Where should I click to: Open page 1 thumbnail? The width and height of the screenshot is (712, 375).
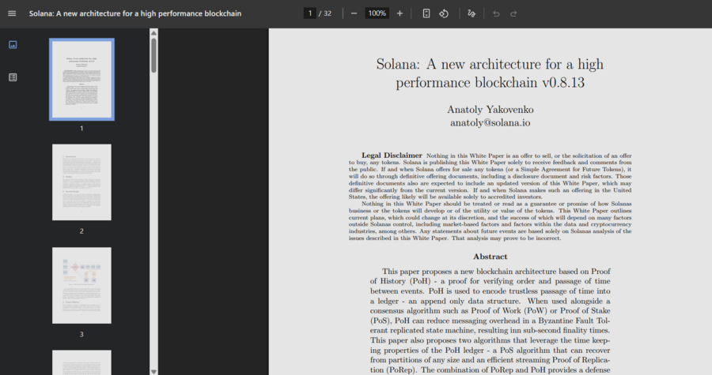81,79
